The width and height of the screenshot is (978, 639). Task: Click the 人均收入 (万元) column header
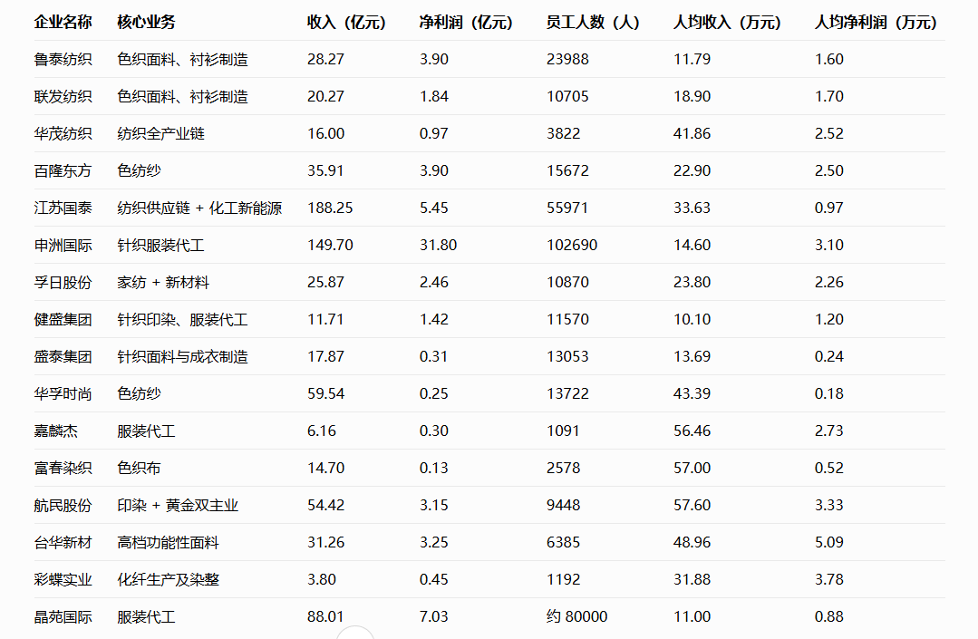(x=727, y=23)
